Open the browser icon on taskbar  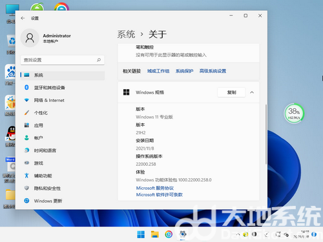169,234
